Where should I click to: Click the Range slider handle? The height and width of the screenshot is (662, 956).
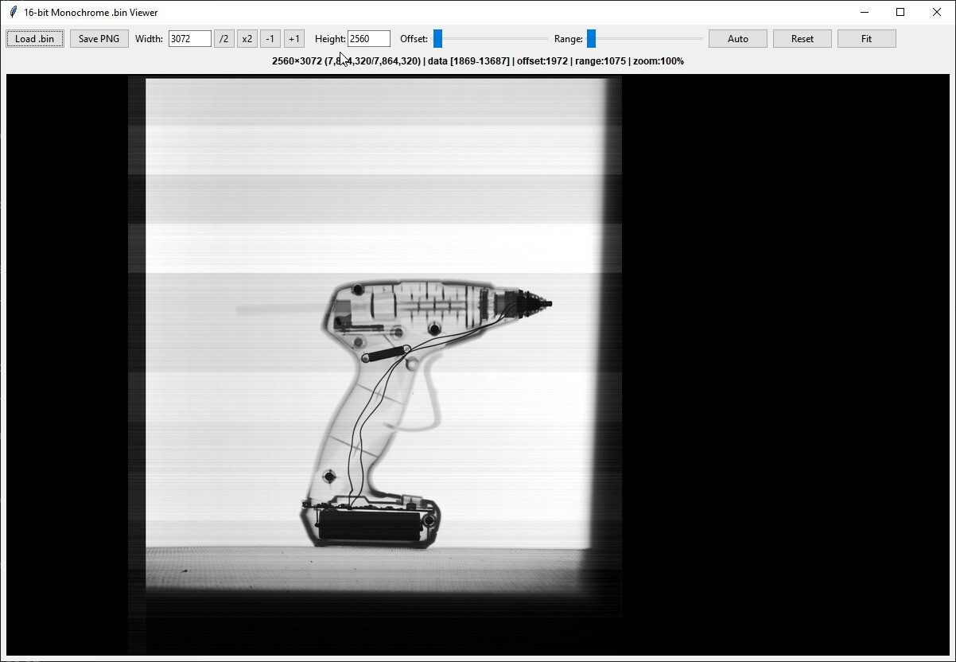[x=591, y=39]
